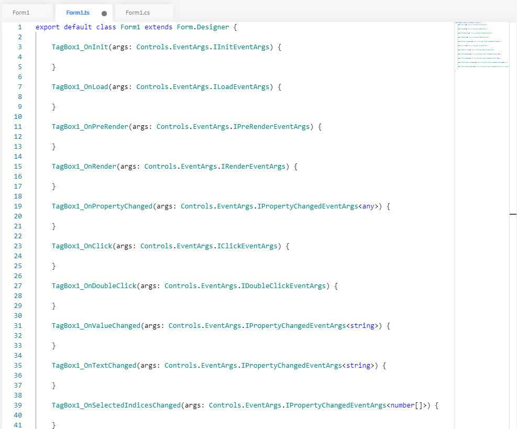Click the any type keyword on line 19
Image resolution: width=517 pixels, height=429 pixels.
[368, 206]
